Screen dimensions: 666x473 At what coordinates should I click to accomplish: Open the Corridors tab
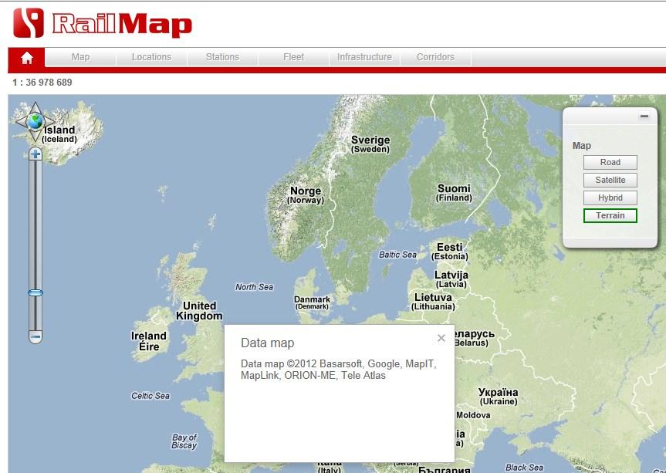click(x=435, y=57)
